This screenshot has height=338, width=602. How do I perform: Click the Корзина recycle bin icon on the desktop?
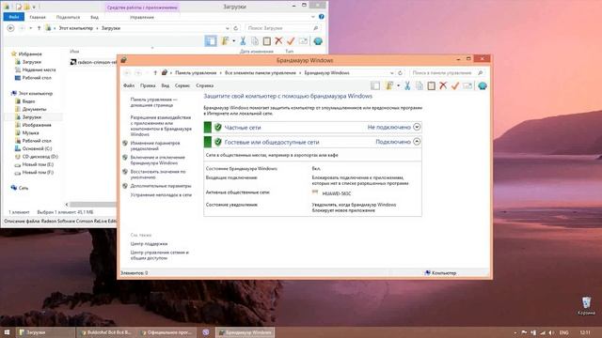[586, 305]
